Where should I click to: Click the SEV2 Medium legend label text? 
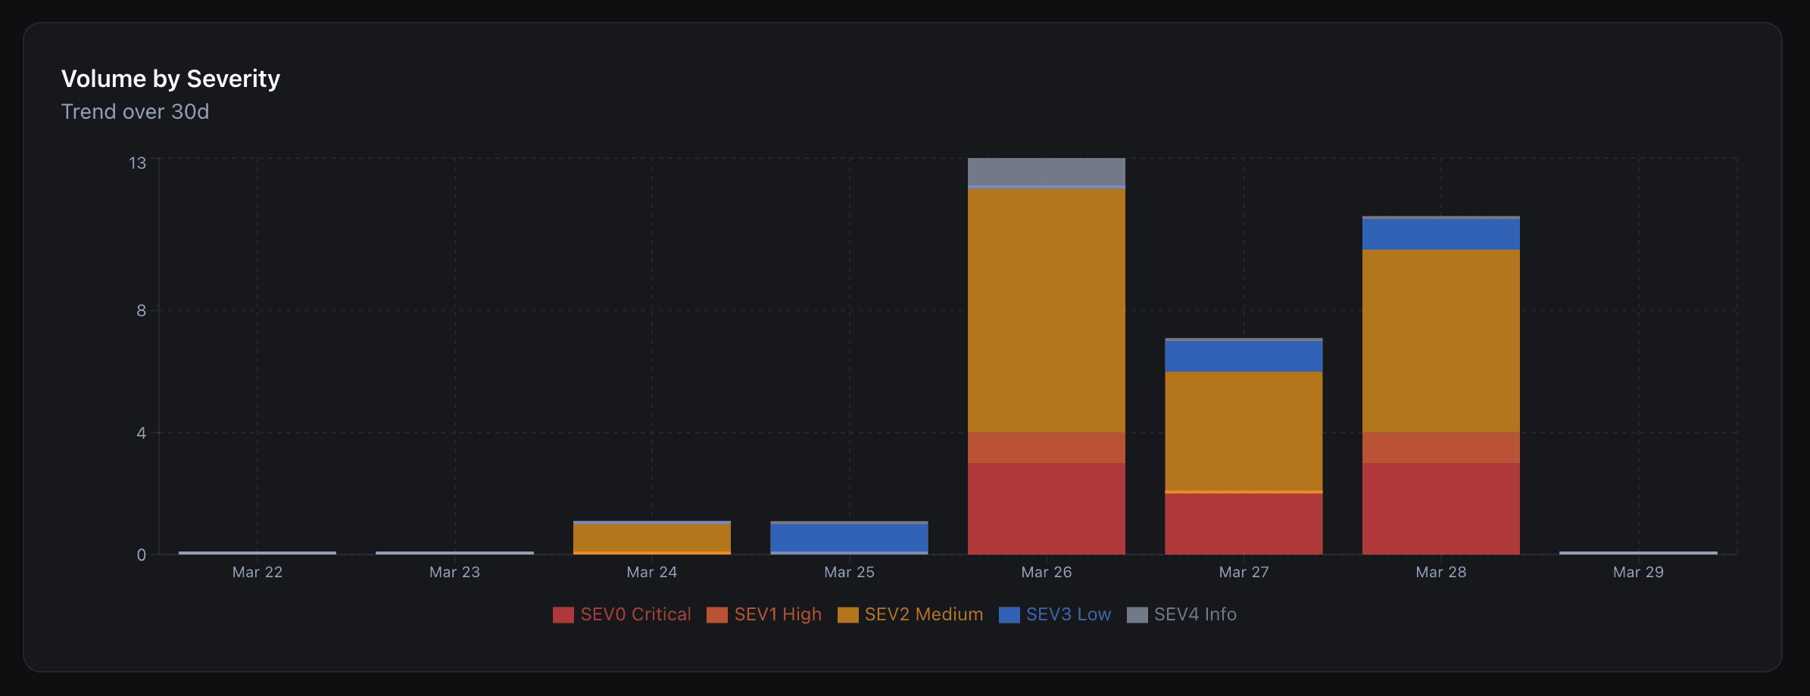[x=924, y=614]
